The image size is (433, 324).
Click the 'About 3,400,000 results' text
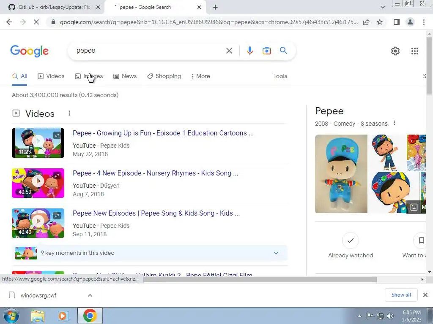click(x=65, y=95)
